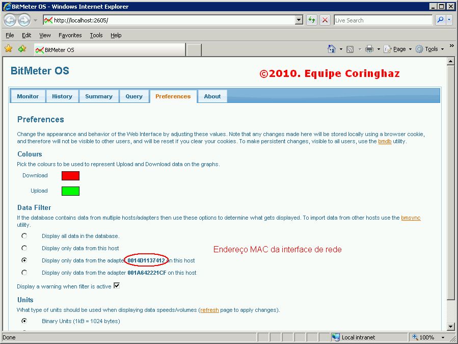Click the Add to Favorites icon
Image resolution: width=458 pixels, height=344 pixels.
point(22,49)
